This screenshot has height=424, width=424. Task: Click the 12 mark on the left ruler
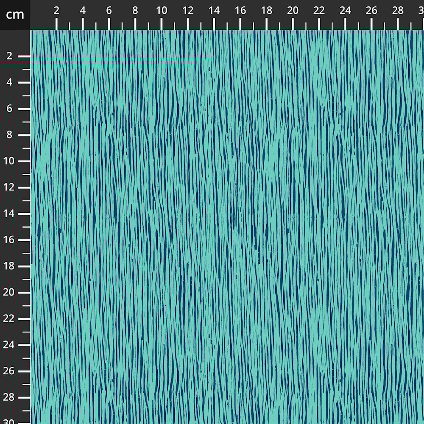[10, 187]
